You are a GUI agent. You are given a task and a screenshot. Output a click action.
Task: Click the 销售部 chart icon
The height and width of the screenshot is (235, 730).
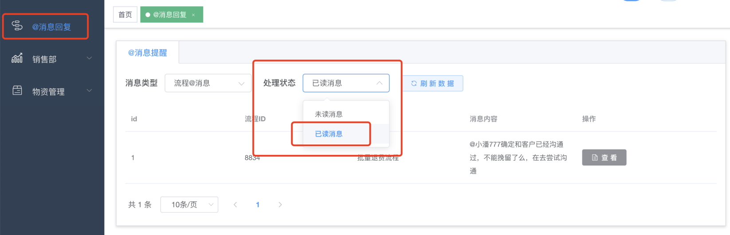pos(17,58)
